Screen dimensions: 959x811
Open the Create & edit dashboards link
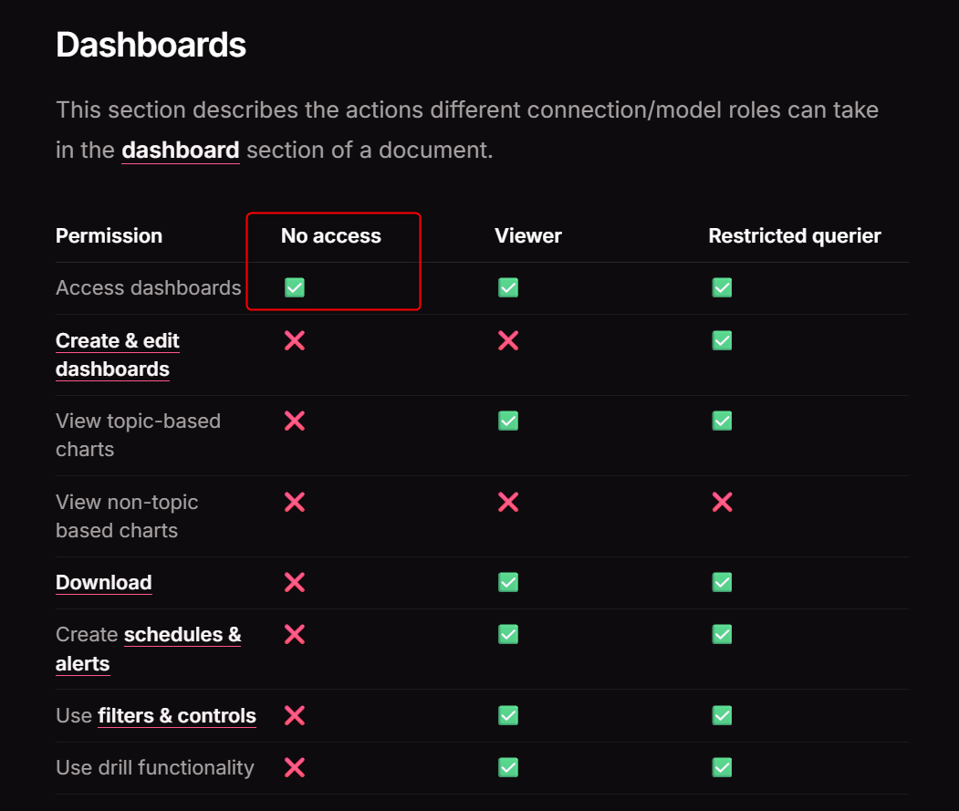pos(117,354)
